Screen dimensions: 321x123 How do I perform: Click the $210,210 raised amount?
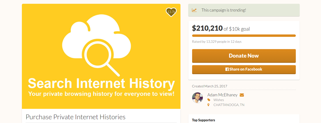coord(207,28)
